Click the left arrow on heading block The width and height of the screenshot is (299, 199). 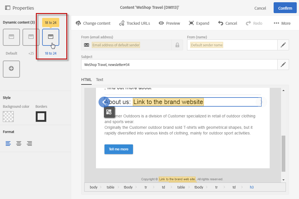(104, 102)
